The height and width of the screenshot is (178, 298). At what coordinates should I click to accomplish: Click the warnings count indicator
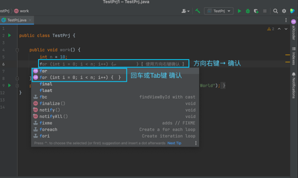coord(271,29)
